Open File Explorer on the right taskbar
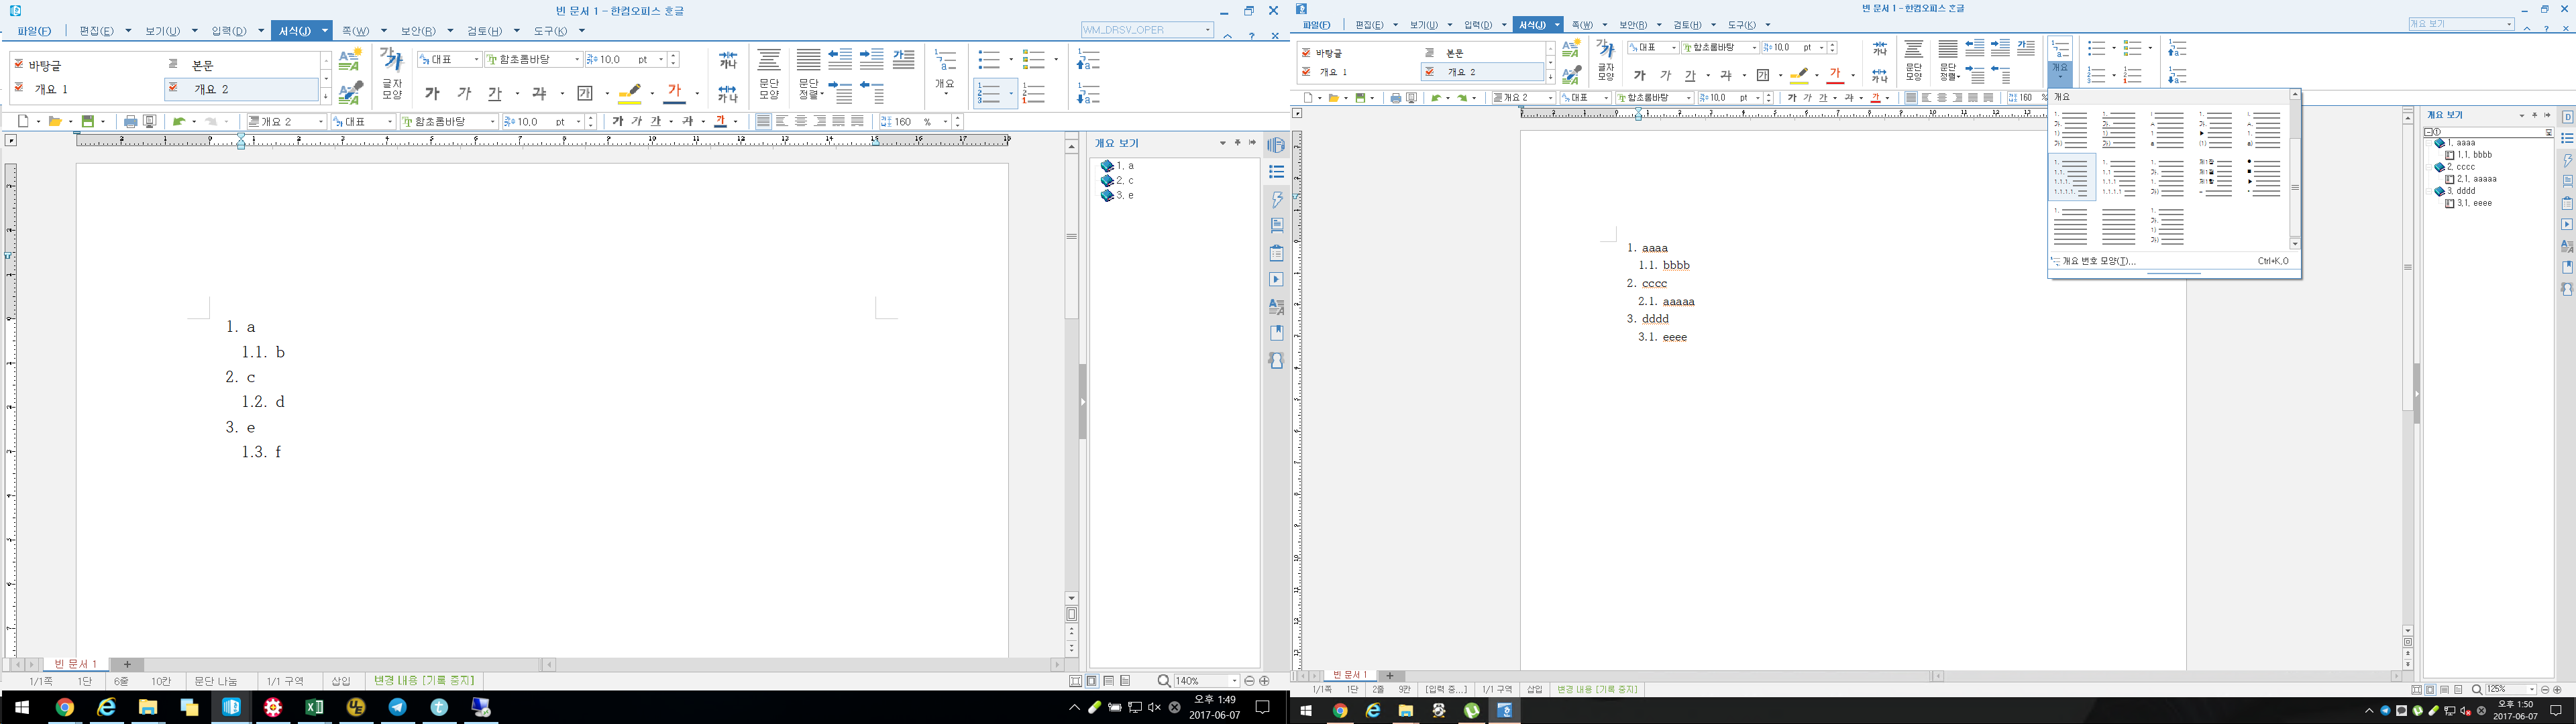Image resolution: width=2576 pixels, height=724 pixels. (x=1406, y=711)
